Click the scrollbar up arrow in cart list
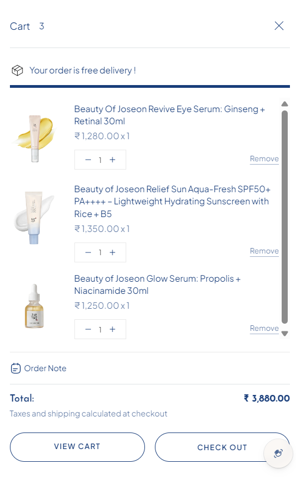296x480 pixels. pyautogui.click(x=284, y=104)
